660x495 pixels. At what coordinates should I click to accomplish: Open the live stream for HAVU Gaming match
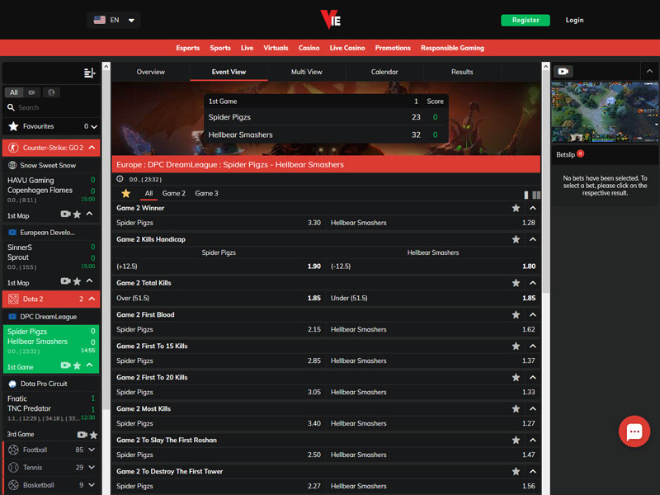pyautogui.click(x=65, y=214)
